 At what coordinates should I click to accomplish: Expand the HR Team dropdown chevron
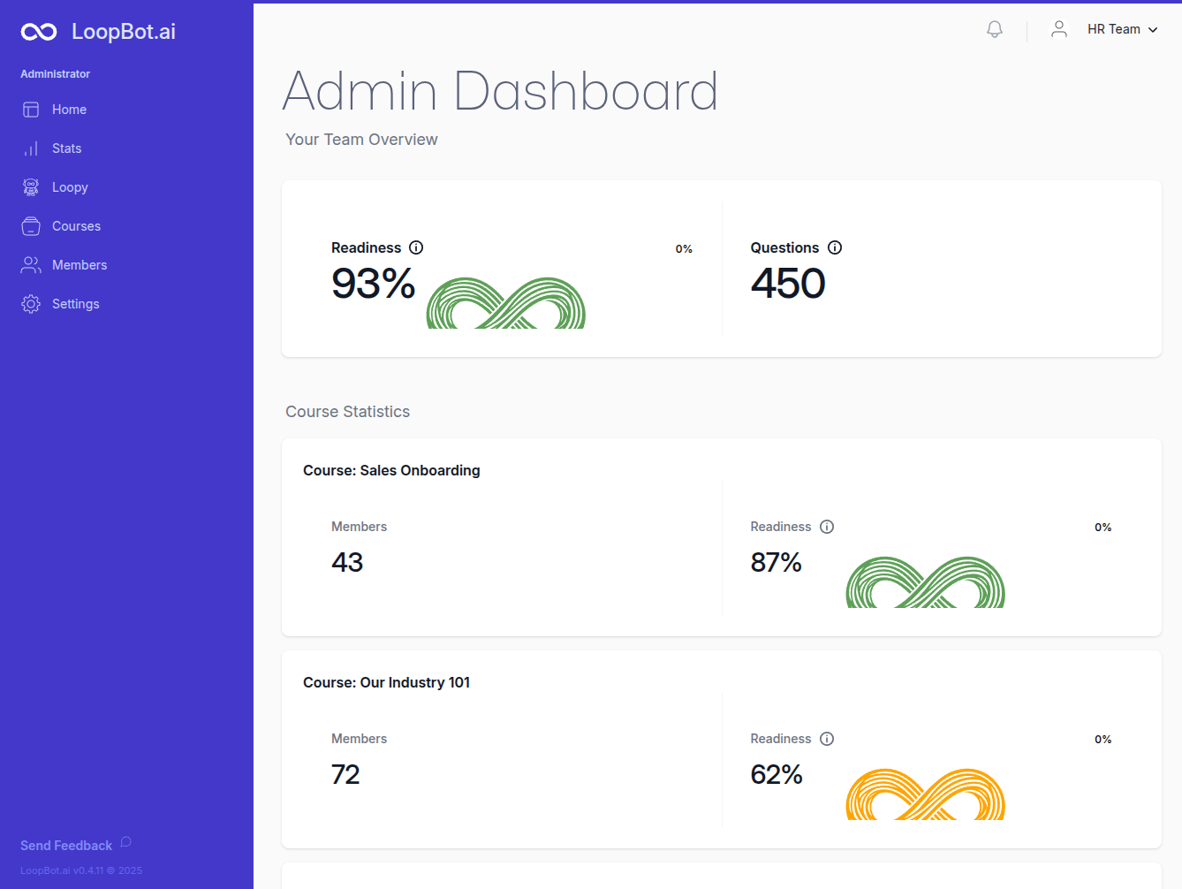click(1153, 30)
